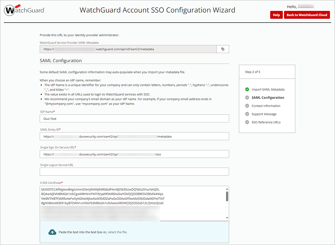Click the green checkmark beside Import SAML Metadata
The image size is (335, 245).
tap(247, 89)
